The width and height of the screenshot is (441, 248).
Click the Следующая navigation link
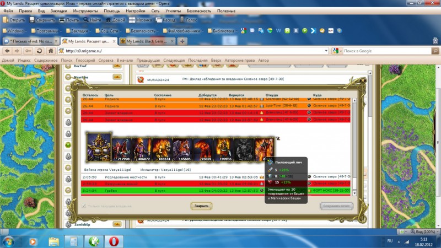(x=174, y=61)
